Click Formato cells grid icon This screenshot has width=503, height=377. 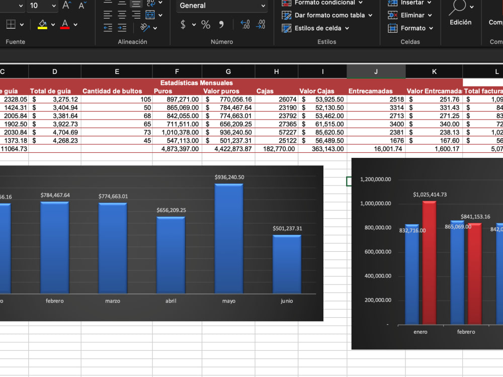tap(393, 28)
